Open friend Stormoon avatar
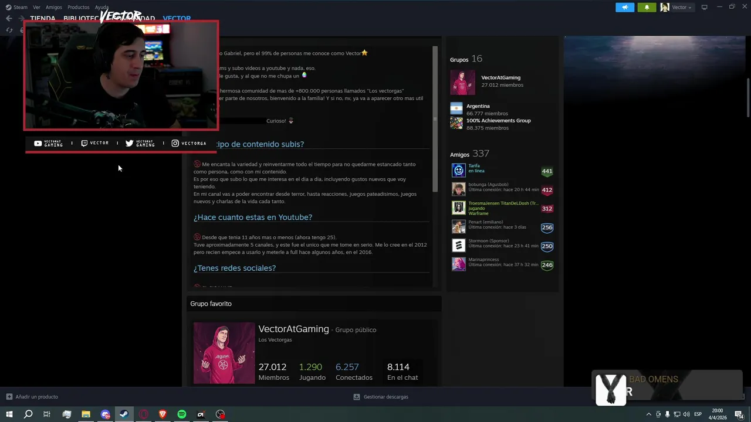Image resolution: width=751 pixels, height=422 pixels. 459,246
